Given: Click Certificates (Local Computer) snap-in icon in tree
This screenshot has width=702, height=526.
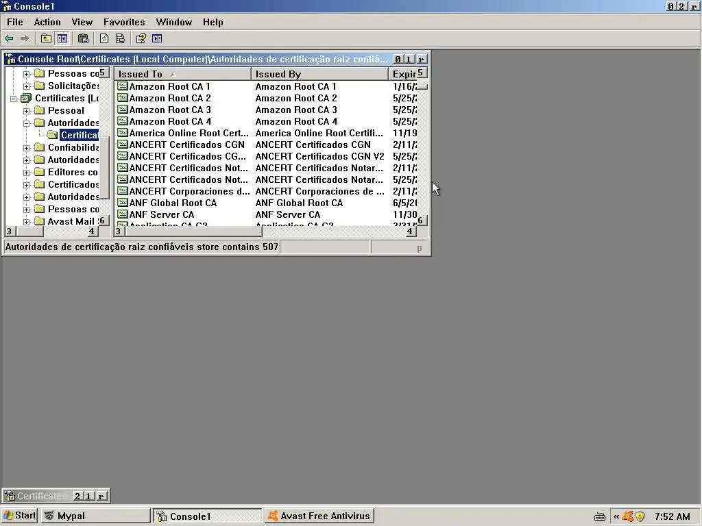Looking at the screenshot, I should pos(27,98).
